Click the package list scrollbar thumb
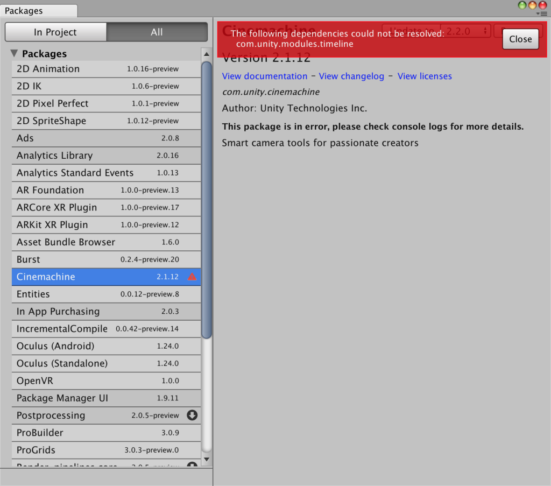Viewport: 551px width, 486px height. pyautogui.click(x=207, y=200)
